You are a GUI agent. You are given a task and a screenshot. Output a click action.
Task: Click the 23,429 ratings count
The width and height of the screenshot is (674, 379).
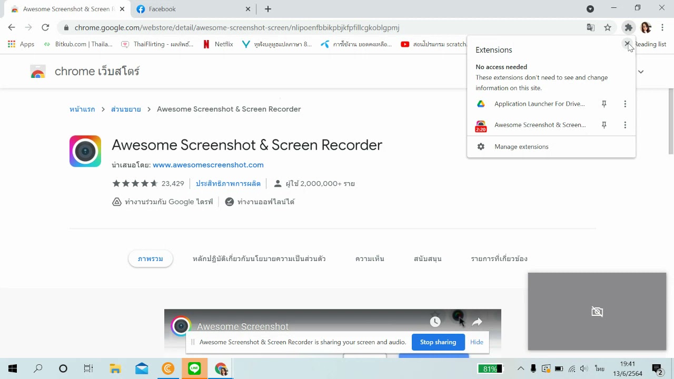pos(173,184)
